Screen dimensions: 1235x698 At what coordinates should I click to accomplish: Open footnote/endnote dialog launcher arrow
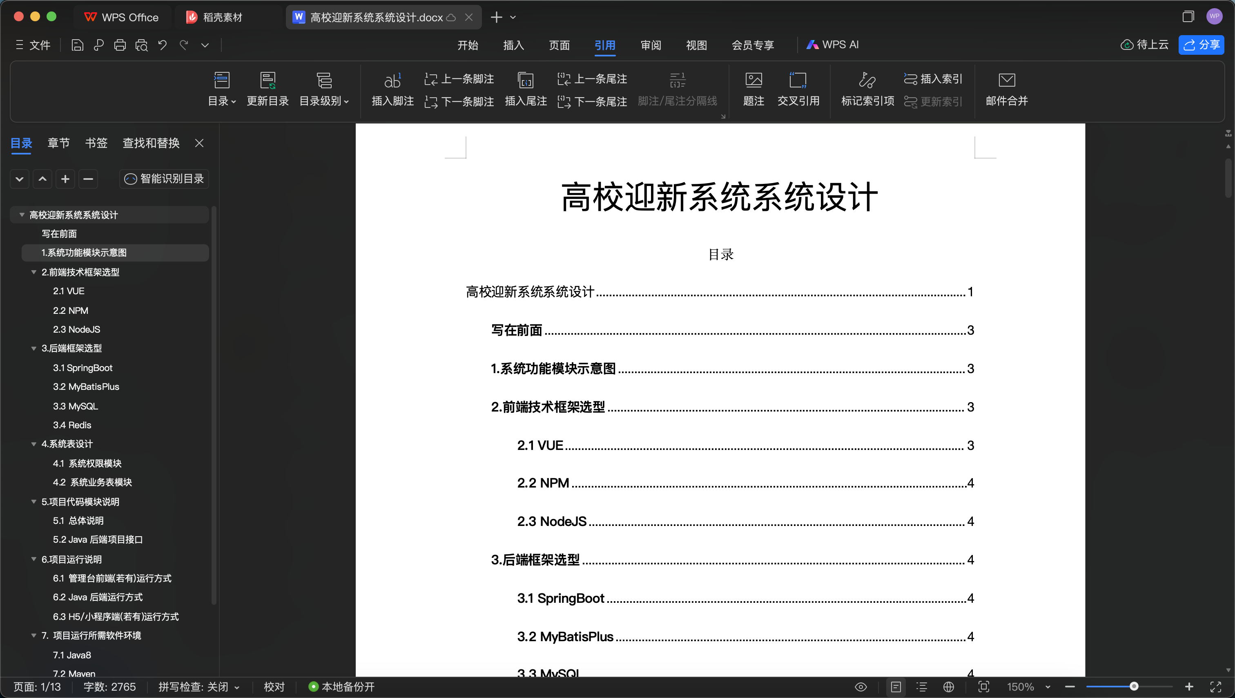tap(723, 116)
